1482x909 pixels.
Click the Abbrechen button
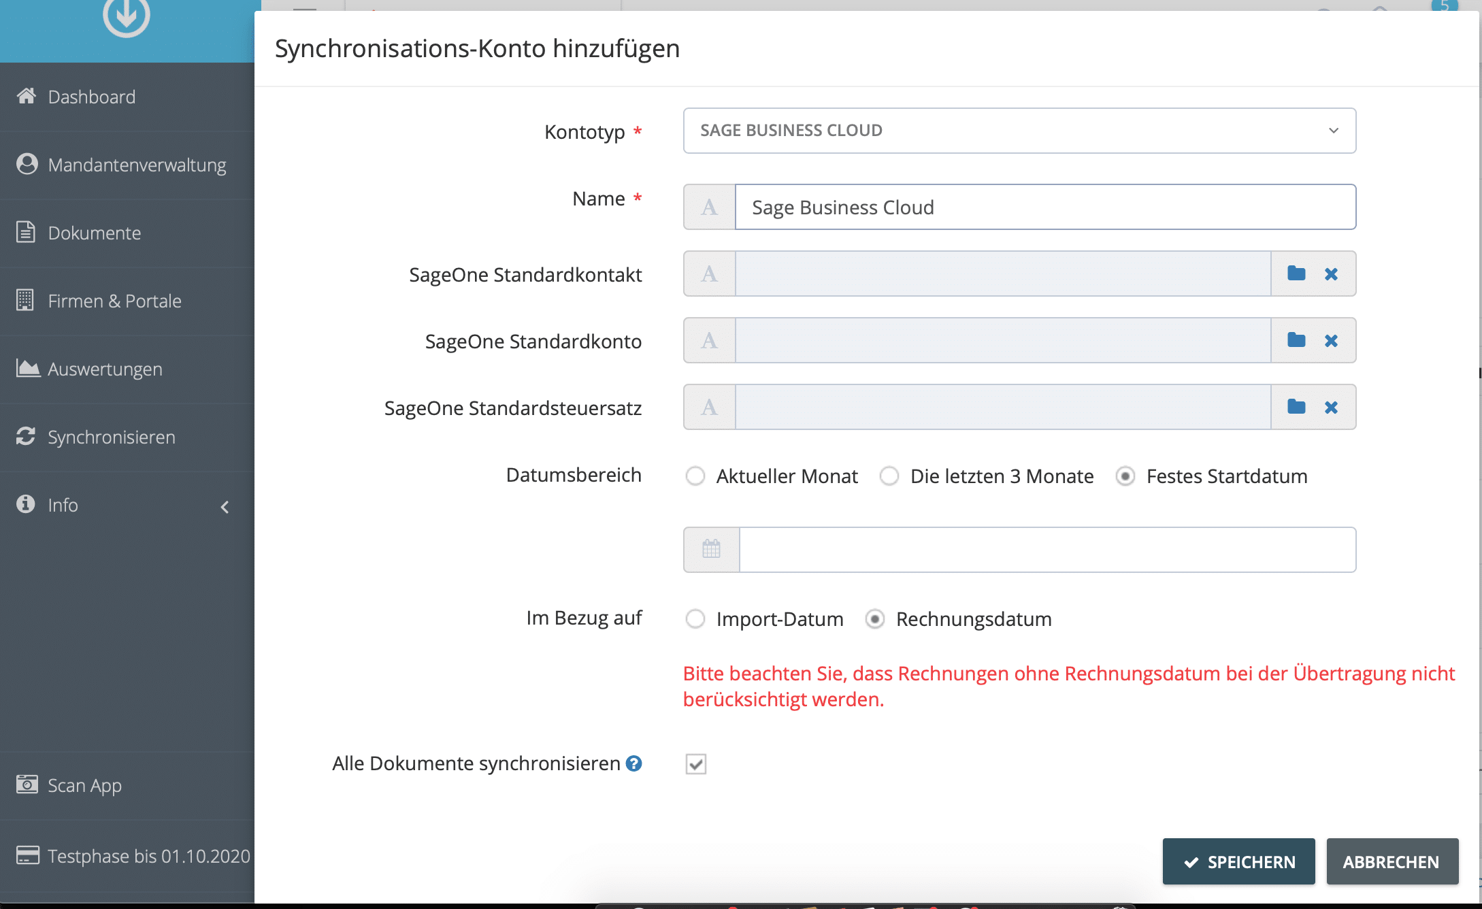coord(1392,861)
